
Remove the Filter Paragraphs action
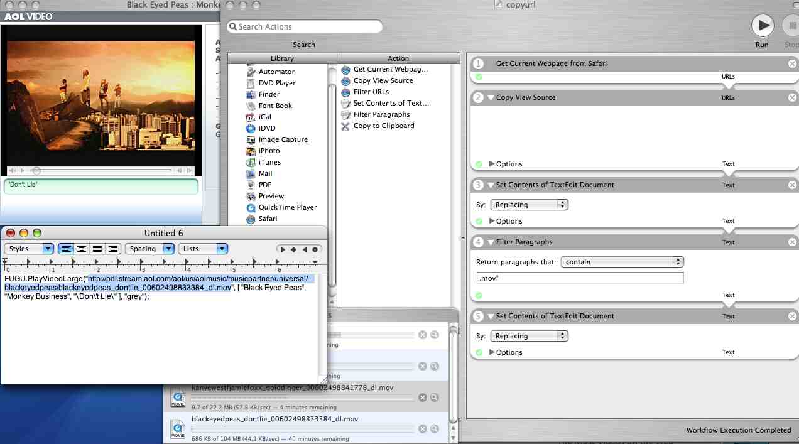click(792, 242)
